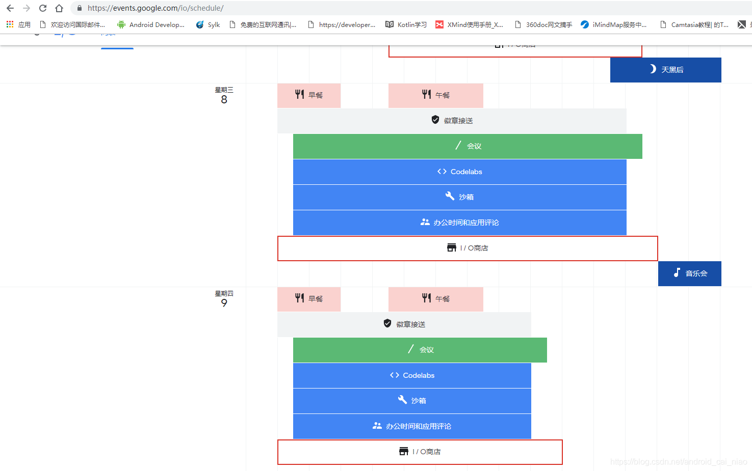Click Thursday 午餐 fork-and-knife icon
The width and height of the screenshot is (752, 471).
coord(427,298)
